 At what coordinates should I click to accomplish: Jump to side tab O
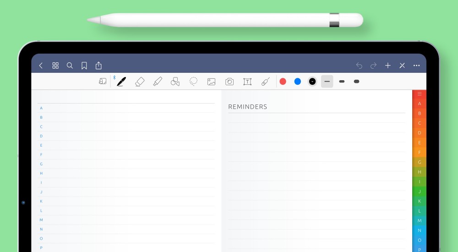pyautogui.click(x=420, y=240)
